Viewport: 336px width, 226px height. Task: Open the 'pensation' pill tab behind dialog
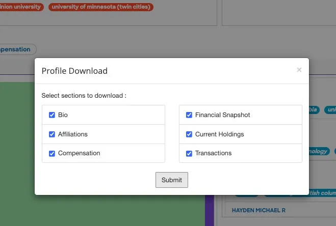click(x=18, y=49)
